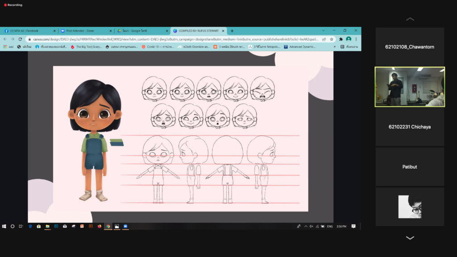Share this page icon in address bar

pos(324,39)
